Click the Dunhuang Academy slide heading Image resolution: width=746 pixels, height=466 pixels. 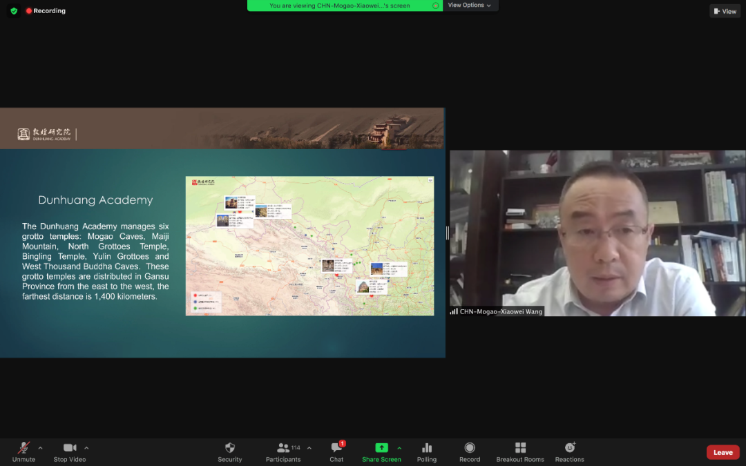tap(95, 200)
